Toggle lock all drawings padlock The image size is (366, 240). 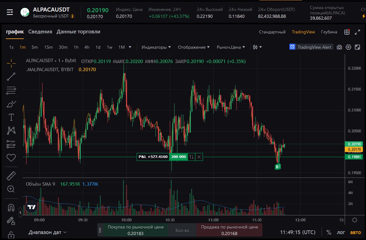(11, 235)
